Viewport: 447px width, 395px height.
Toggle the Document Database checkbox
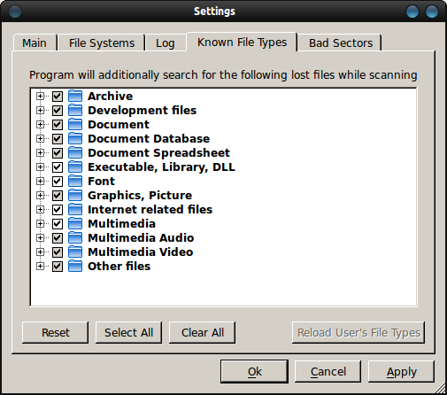(58, 139)
